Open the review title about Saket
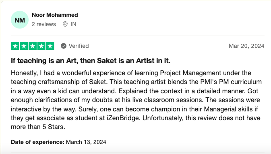Image resolution: width=271 pixels, height=154 pixels. pyautogui.click(x=91, y=61)
